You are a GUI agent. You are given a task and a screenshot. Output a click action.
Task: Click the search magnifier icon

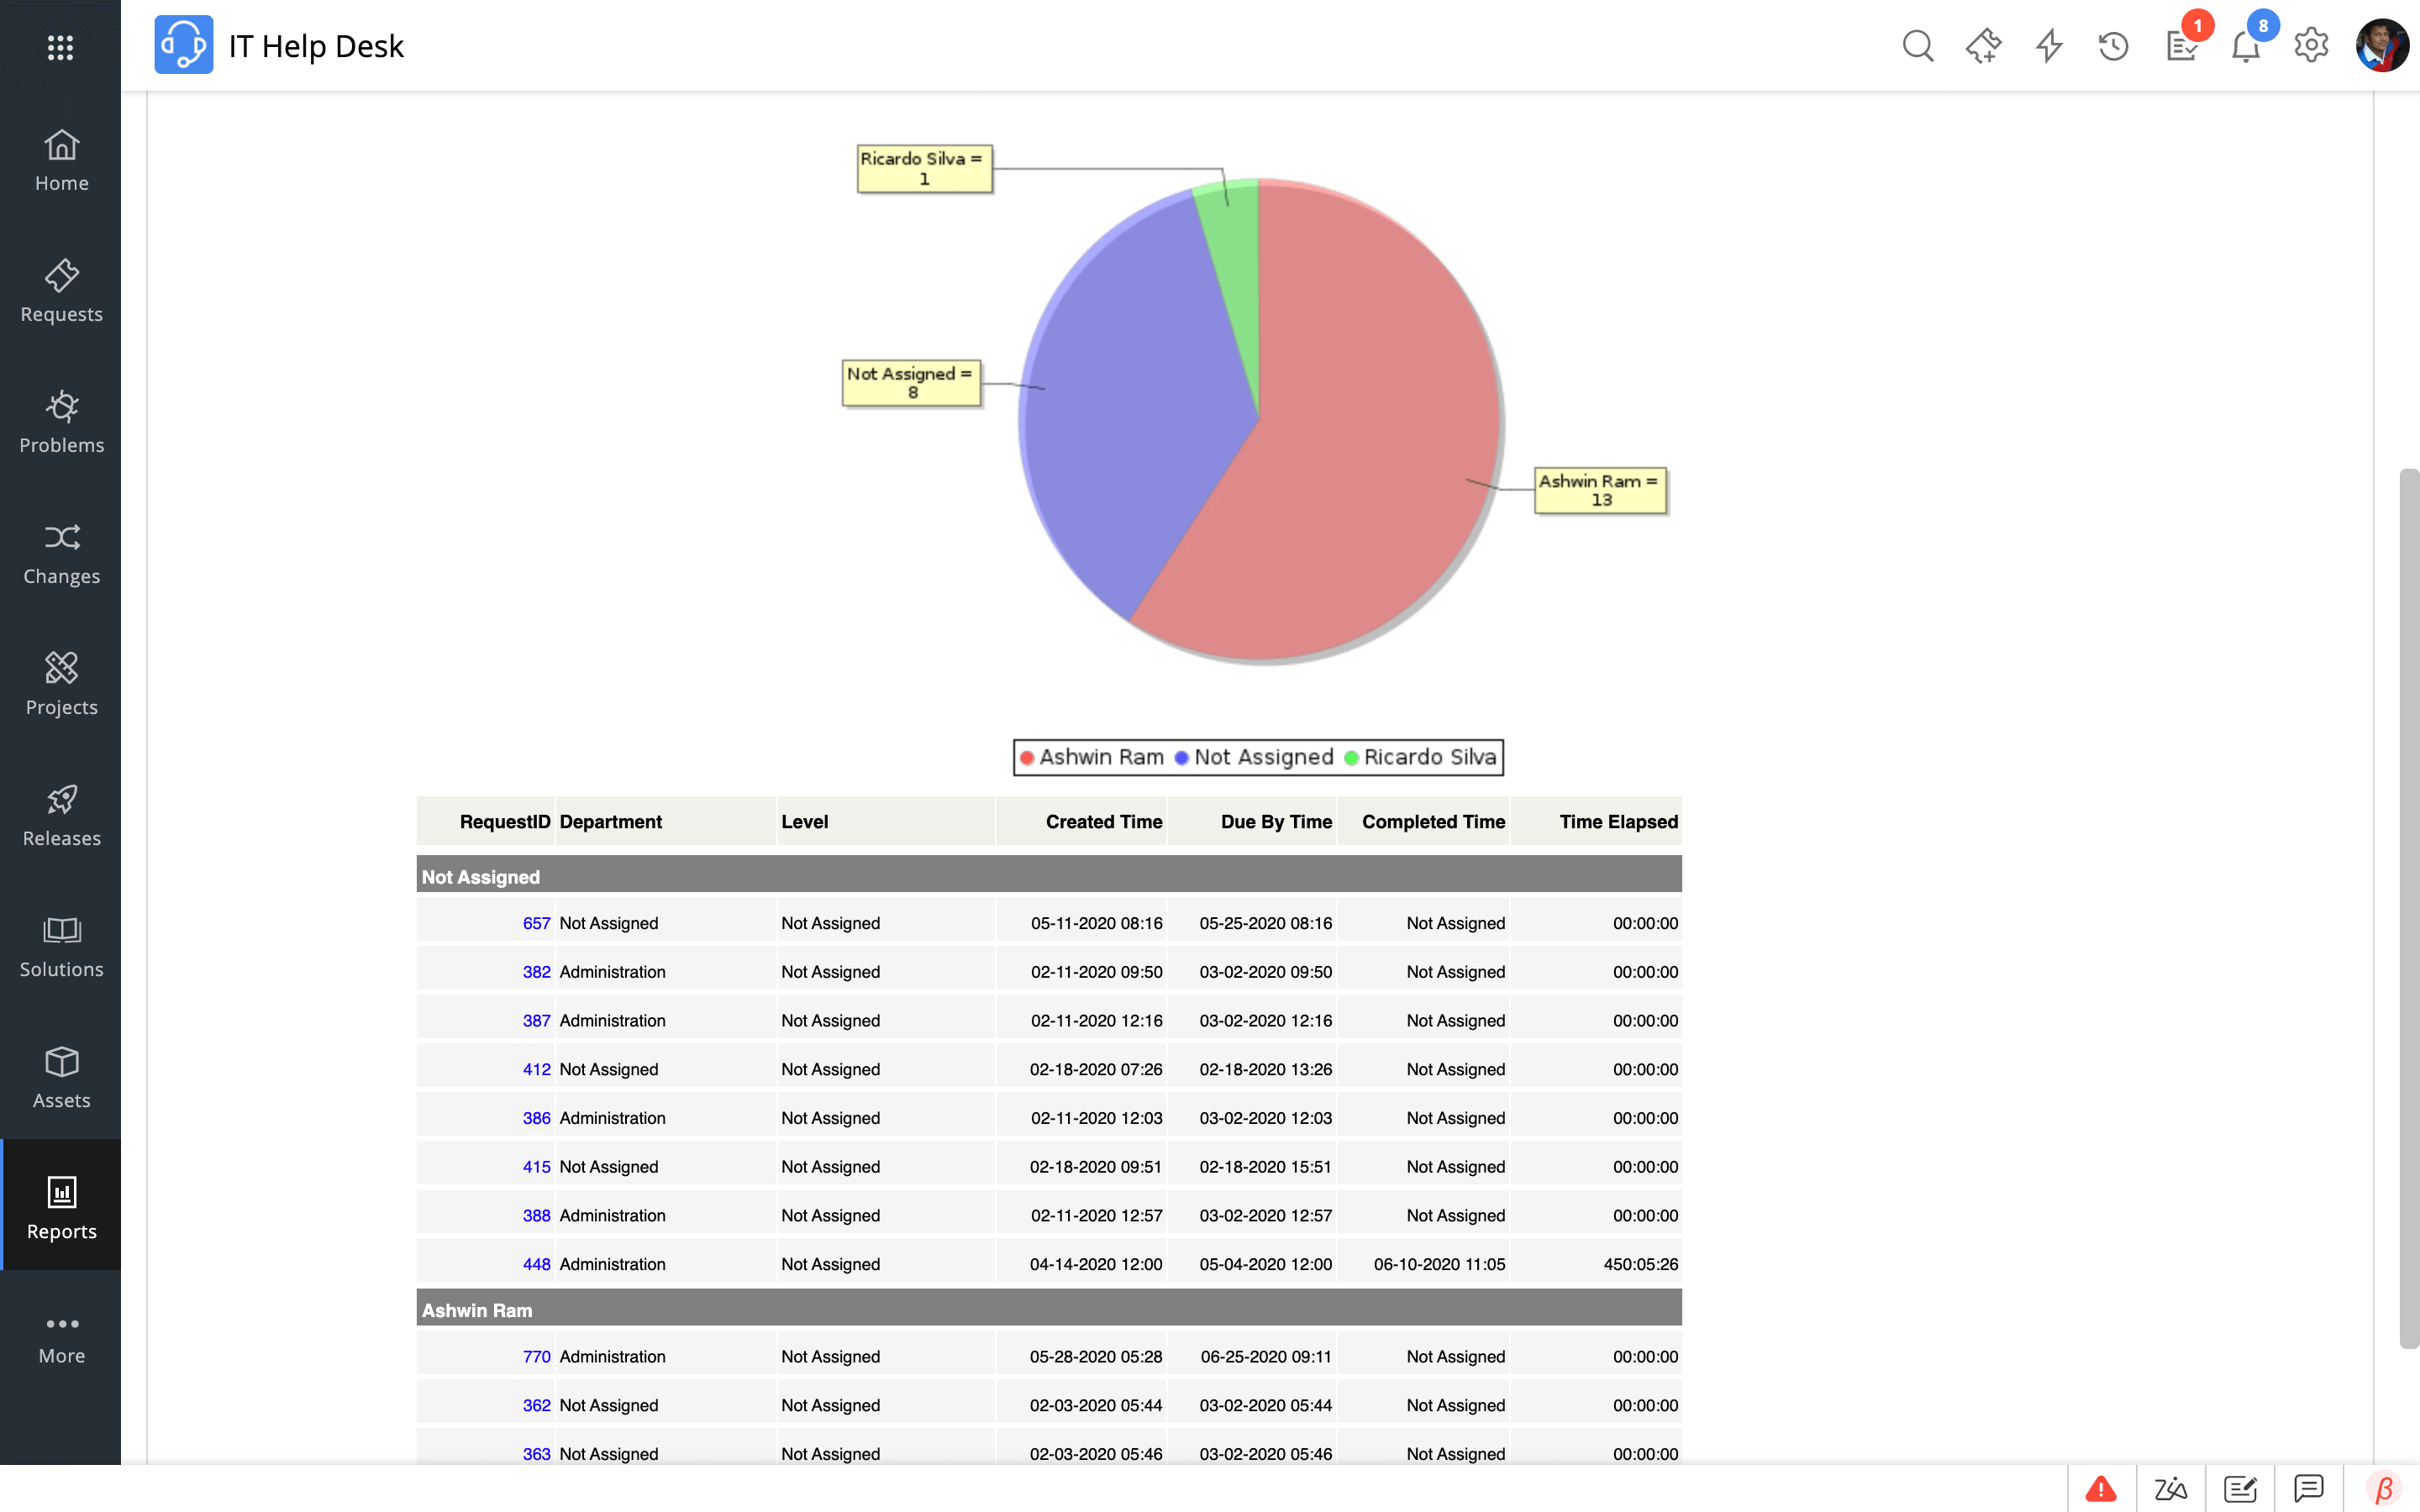[1917, 46]
